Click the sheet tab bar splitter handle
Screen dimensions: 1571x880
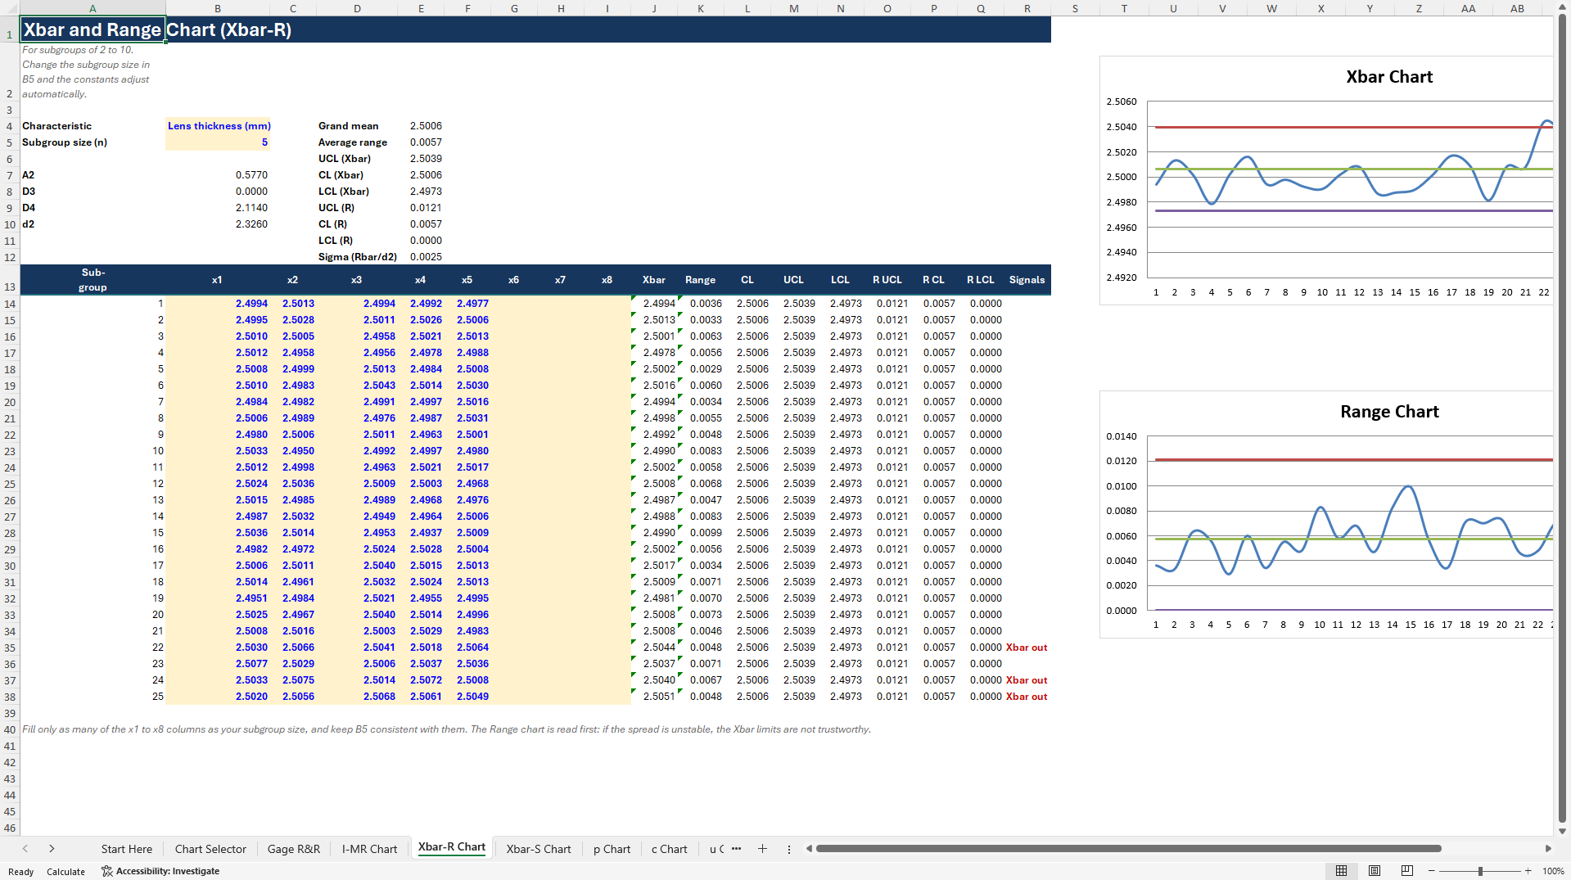click(789, 849)
